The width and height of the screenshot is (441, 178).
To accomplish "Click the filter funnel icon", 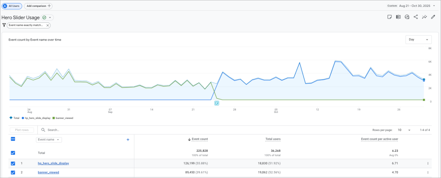I will [4, 25].
